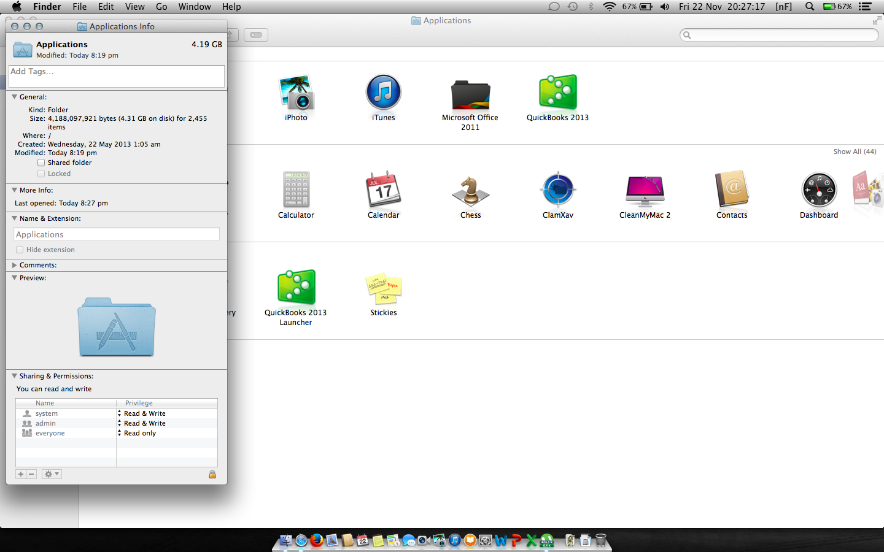Viewport: 884px width, 552px height.
Task: Launch Microsoft Word from the Dock
Action: tap(501, 540)
